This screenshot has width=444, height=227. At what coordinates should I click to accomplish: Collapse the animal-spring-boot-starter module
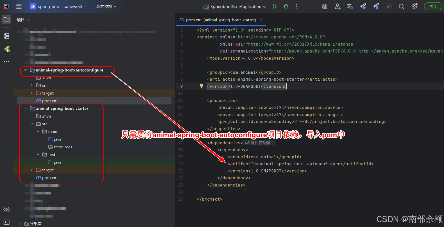26,108
